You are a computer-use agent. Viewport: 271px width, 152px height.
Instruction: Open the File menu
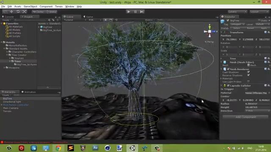(x=3, y=7)
